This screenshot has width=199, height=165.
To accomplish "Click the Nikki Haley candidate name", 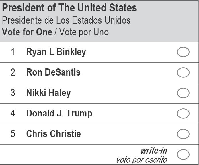I will [48, 93].
